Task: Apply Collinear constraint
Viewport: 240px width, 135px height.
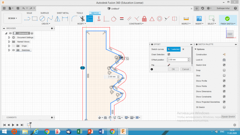Action: (167, 19)
